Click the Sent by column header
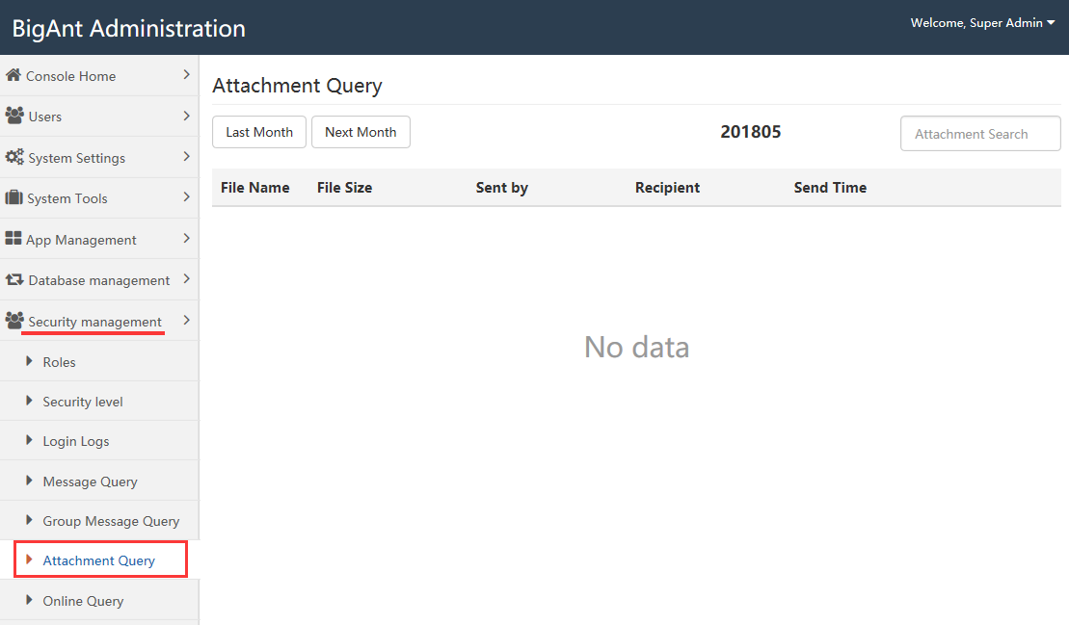 tap(502, 187)
